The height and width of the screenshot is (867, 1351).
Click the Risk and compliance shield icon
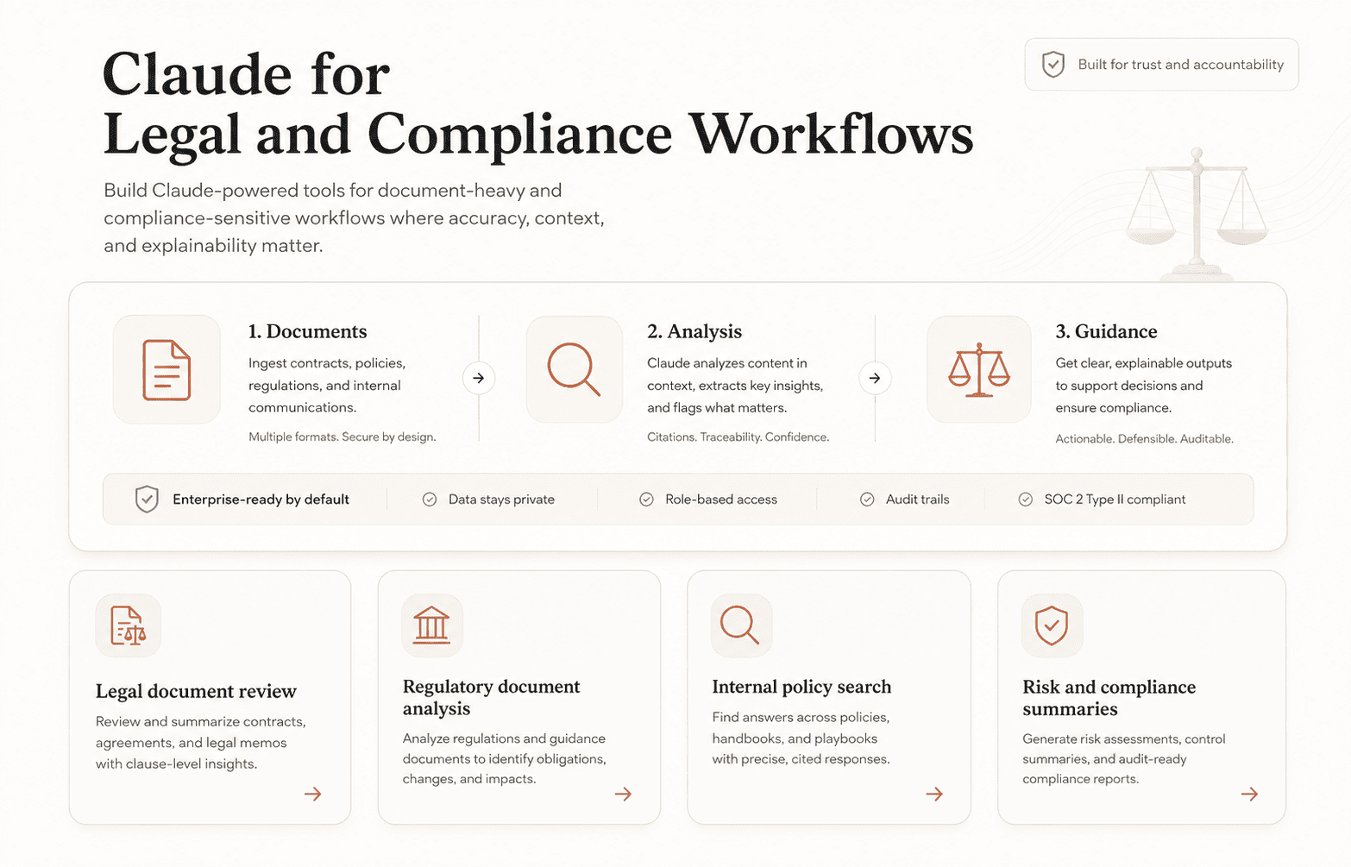click(x=1052, y=625)
